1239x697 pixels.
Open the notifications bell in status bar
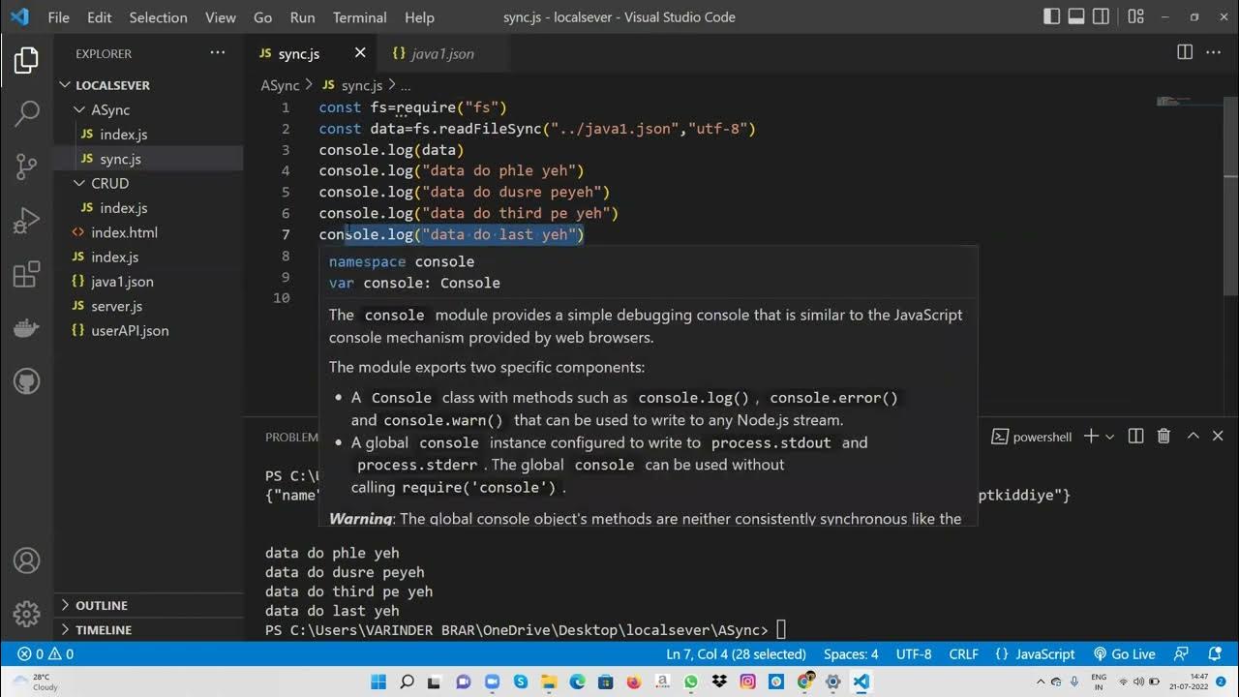tap(1214, 654)
